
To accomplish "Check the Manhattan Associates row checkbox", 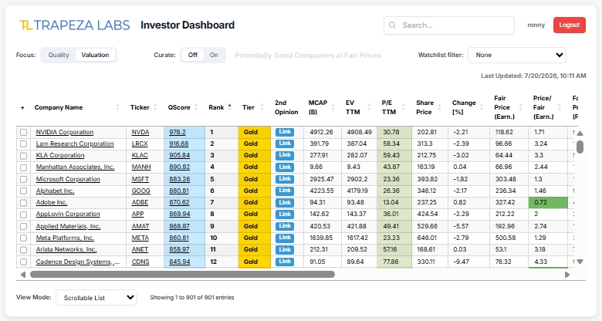I will (23, 167).
